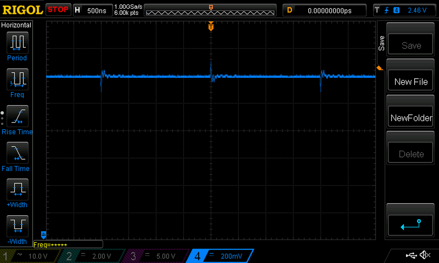The width and height of the screenshot is (439, 263).
Task: Click the RIGOL logo
Action: pos(23,10)
